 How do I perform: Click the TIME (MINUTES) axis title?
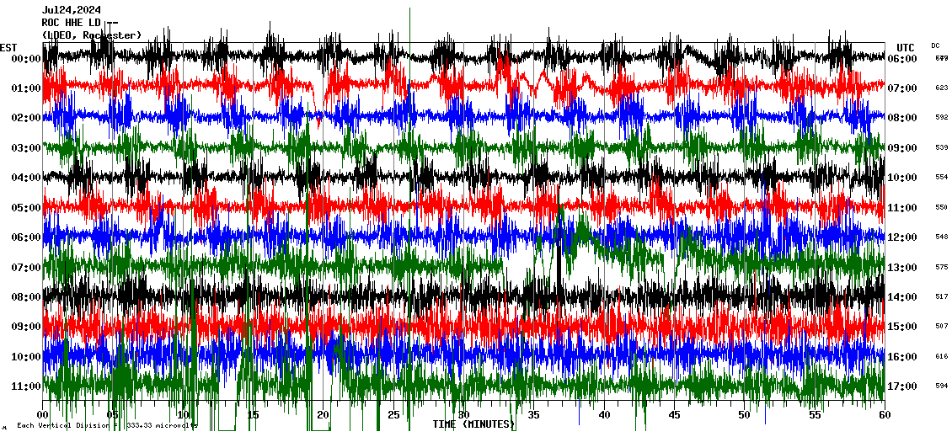pos(473,424)
